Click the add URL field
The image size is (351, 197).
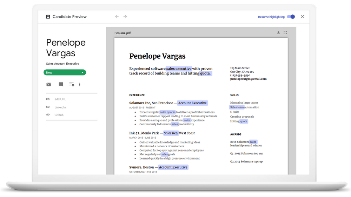tap(60, 99)
